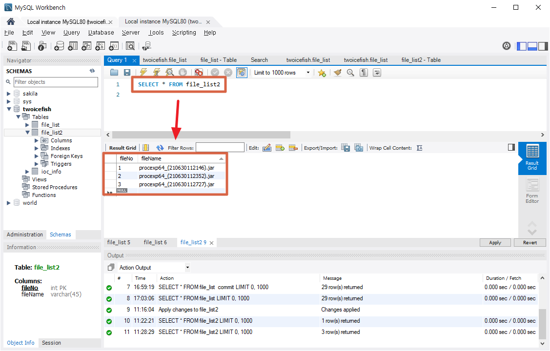Sort by the fileName column header
Image resolution: width=550 pixels, height=351 pixels.
pos(182,158)
